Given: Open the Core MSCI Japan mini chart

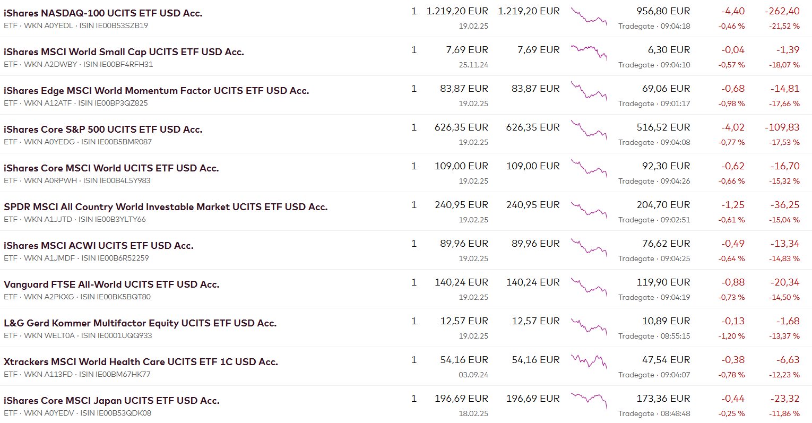Looking at the screenshot, I should [x=589, y=400].
